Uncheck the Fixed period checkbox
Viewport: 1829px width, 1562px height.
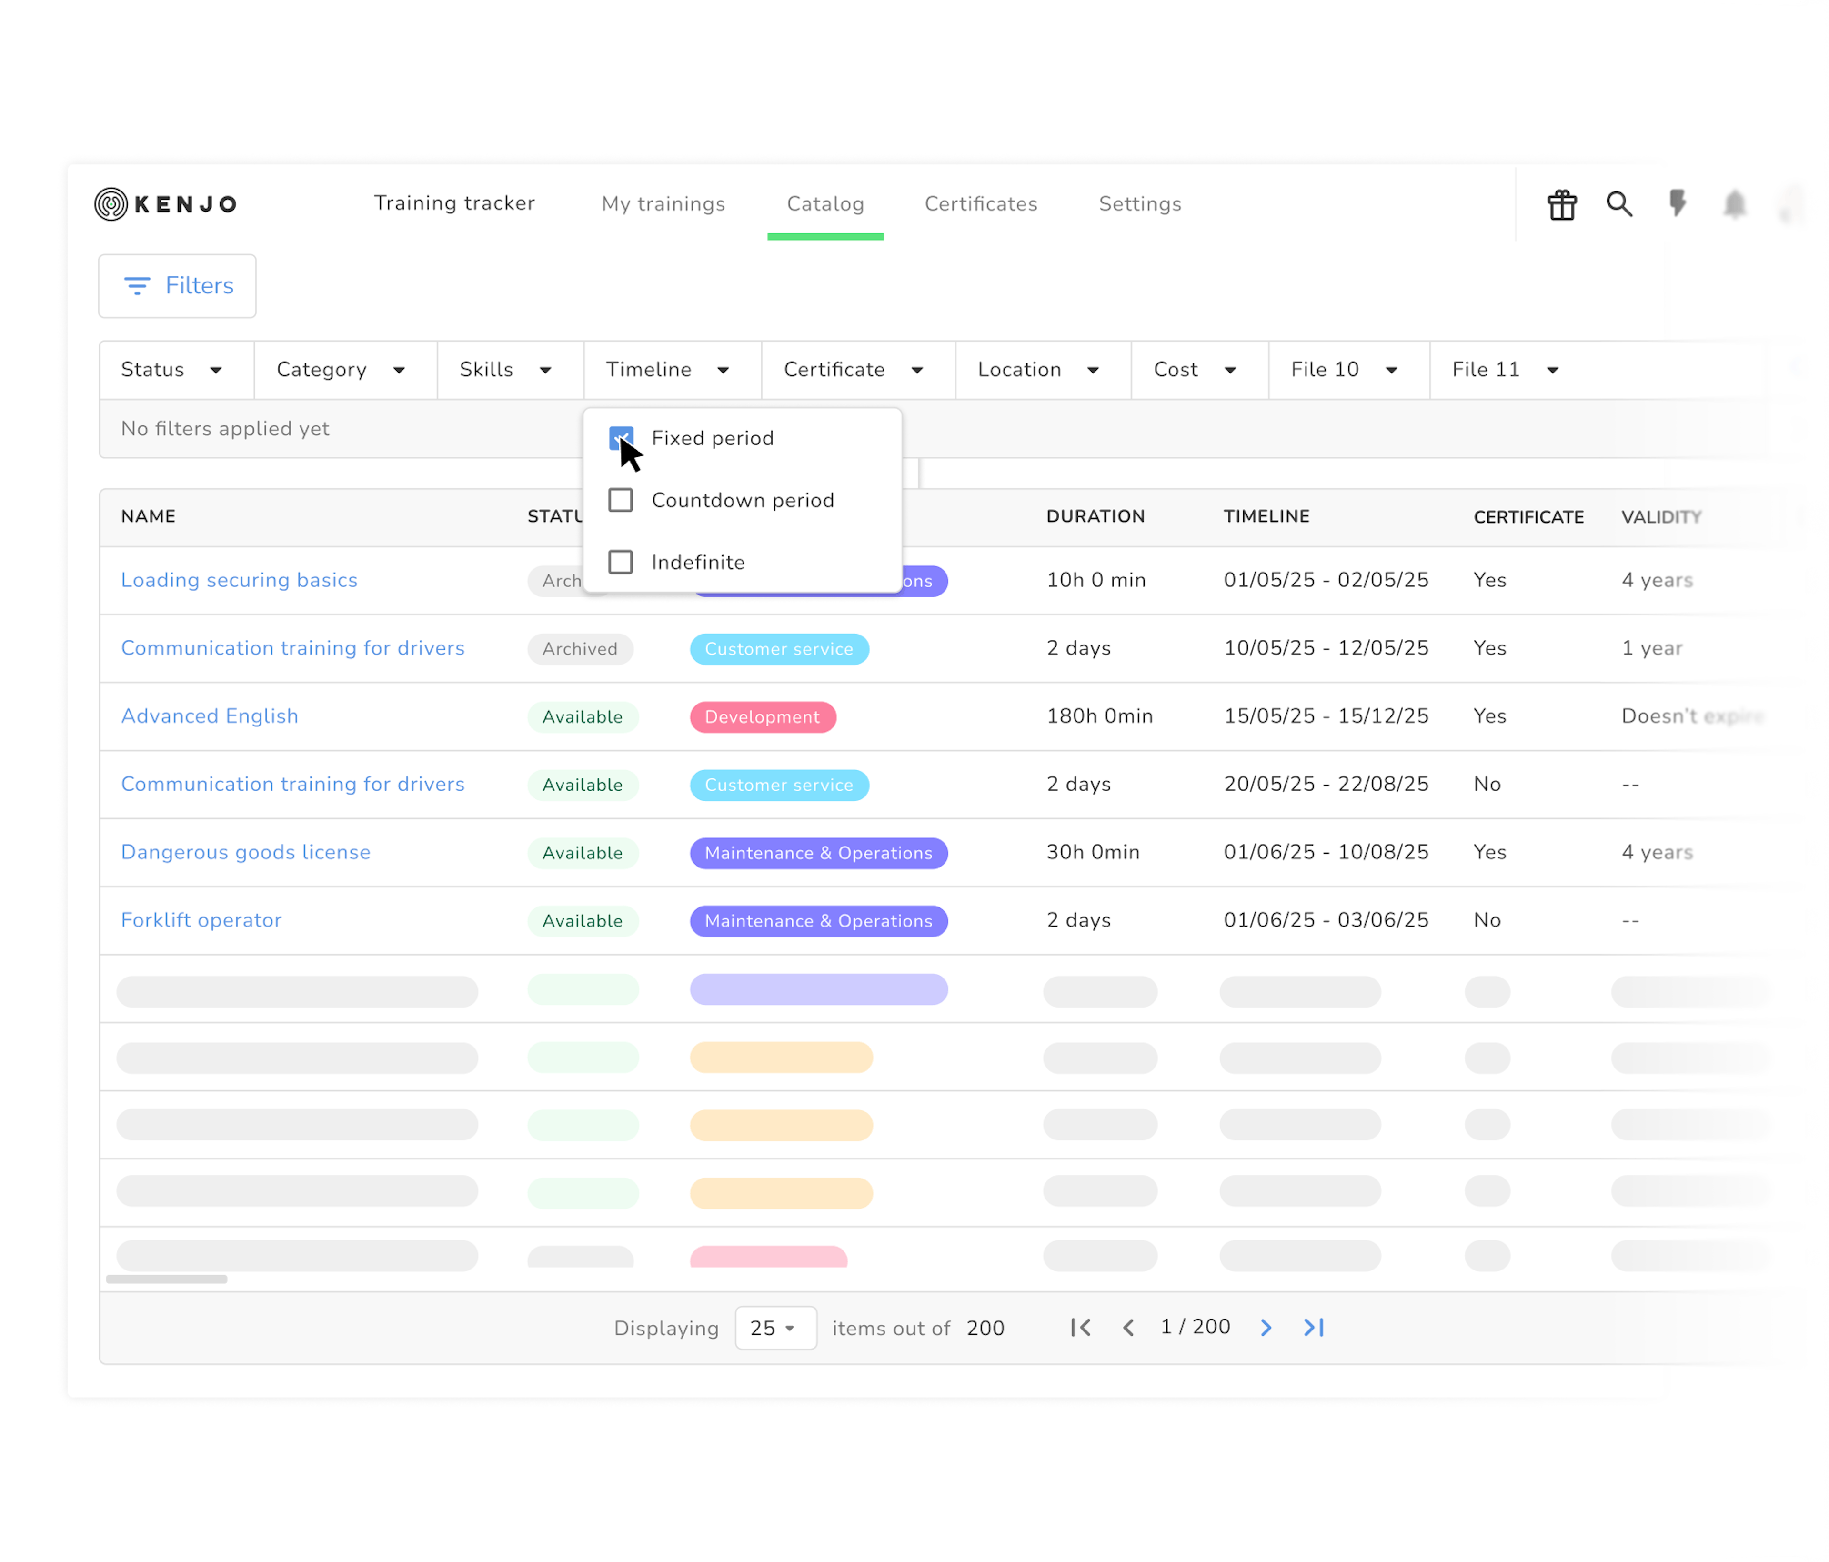pos(621,438)
